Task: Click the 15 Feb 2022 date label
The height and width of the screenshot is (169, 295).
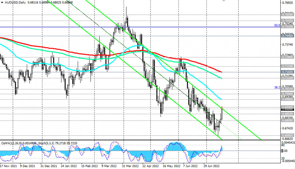Action: [x=89, y=166]
